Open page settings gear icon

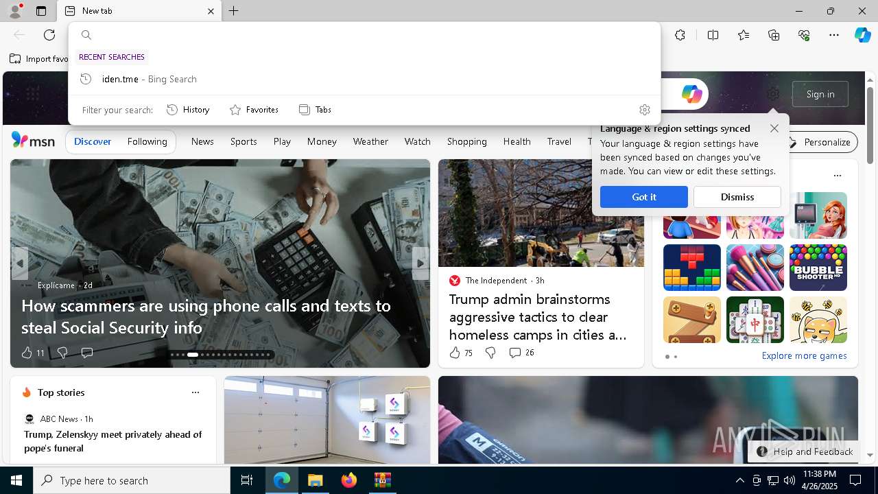coord(773,94)
